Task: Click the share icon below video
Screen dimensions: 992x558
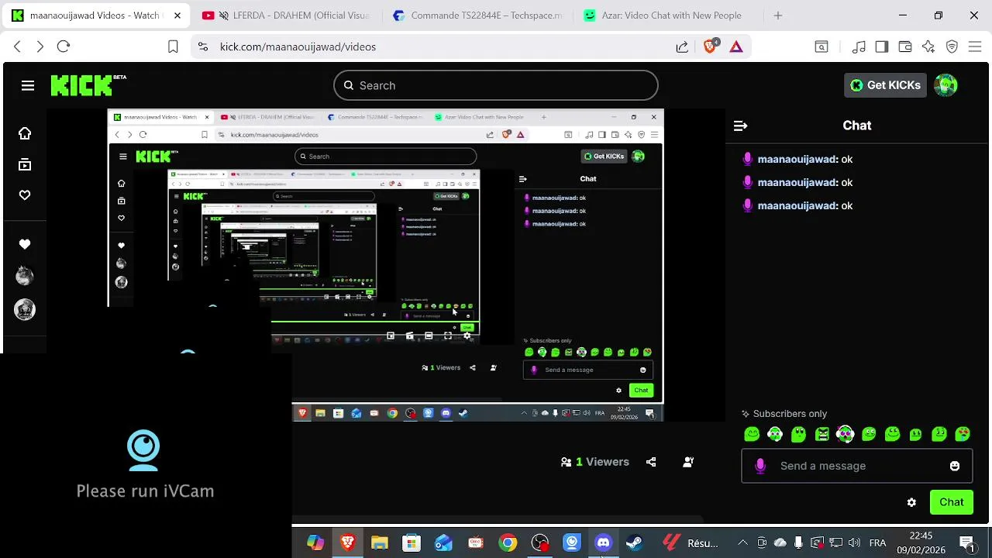Action: click(651, 462)
